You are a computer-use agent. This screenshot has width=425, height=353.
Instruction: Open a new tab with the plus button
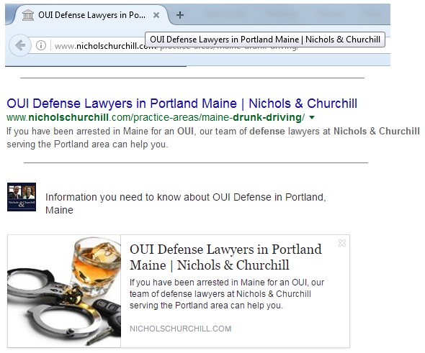point(180,15)
